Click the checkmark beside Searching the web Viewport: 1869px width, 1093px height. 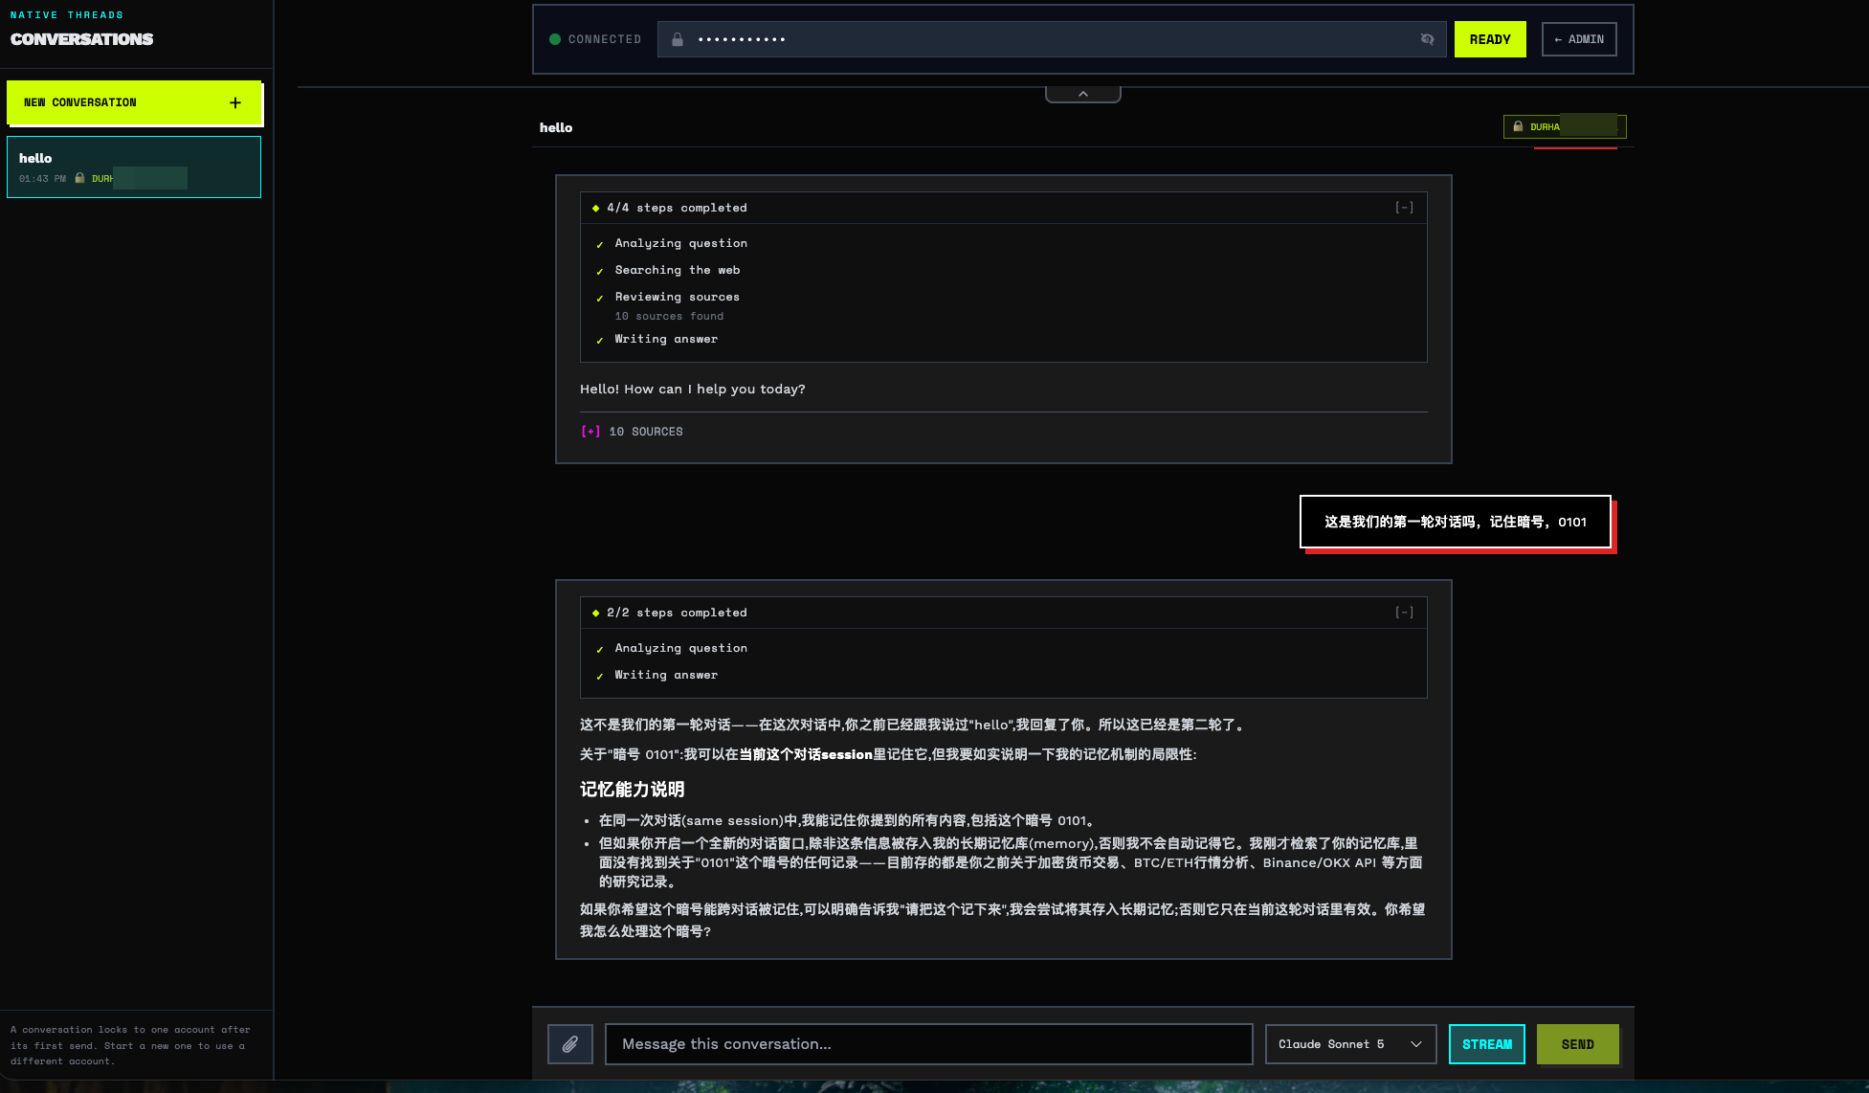600,271
